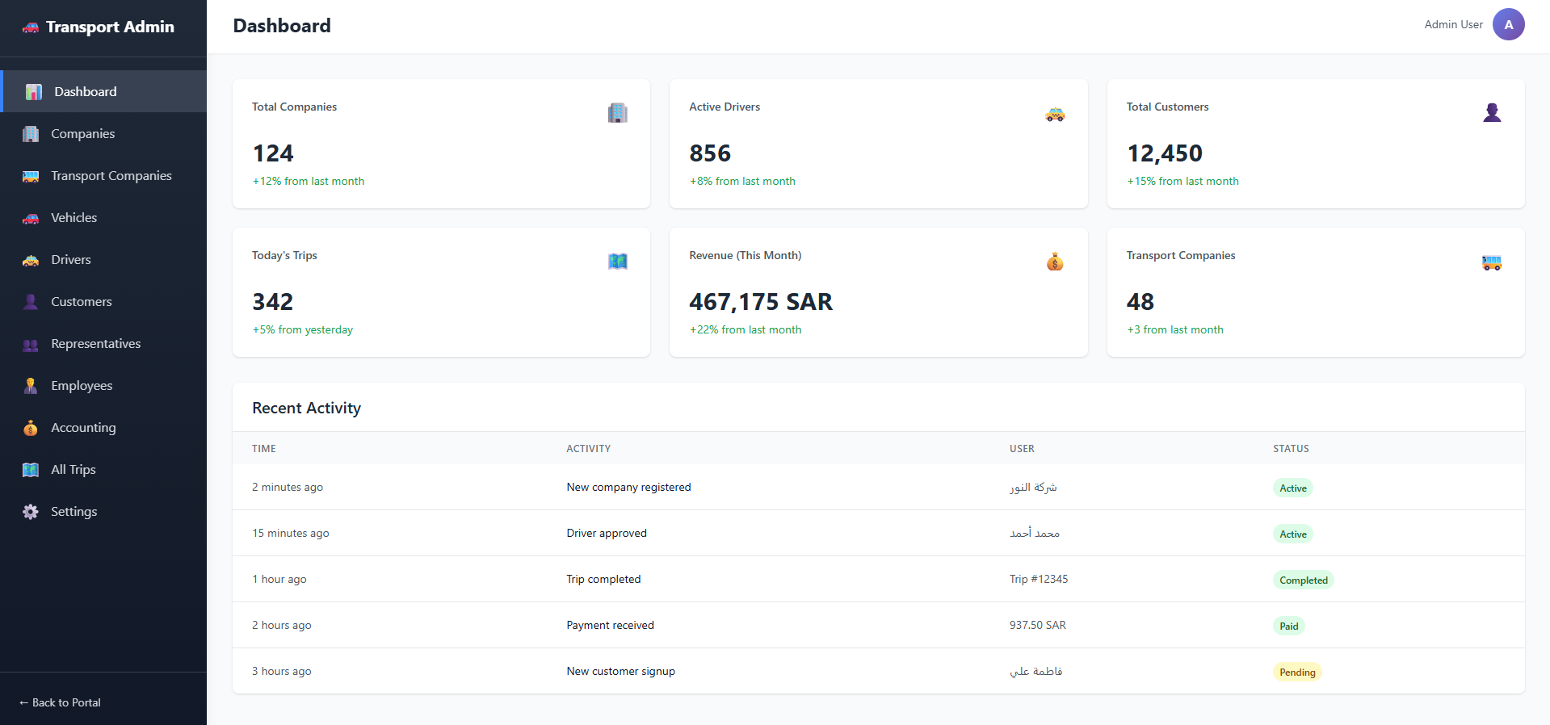Click the bus icon in Transport Companies card
Image resolution: width=1550 pixels, height=725 pixels.
click(x=1491, y=262)
